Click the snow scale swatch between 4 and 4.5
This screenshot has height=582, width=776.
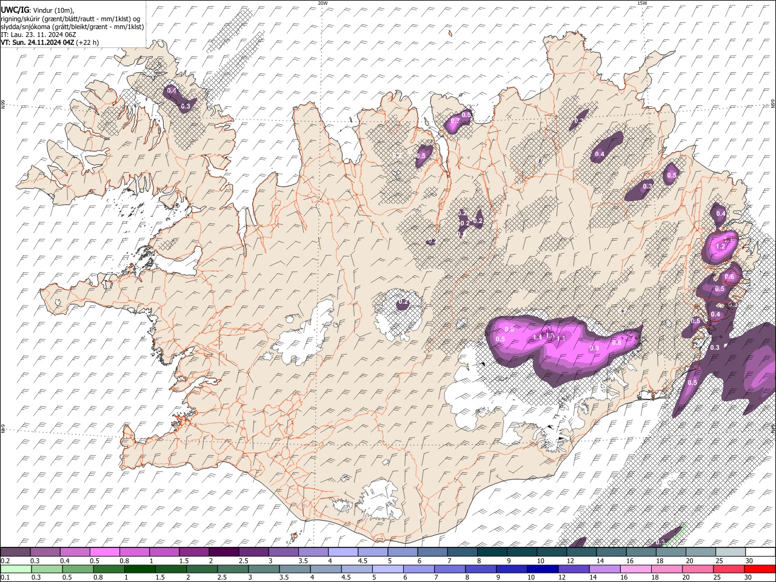tap(342, 552)
